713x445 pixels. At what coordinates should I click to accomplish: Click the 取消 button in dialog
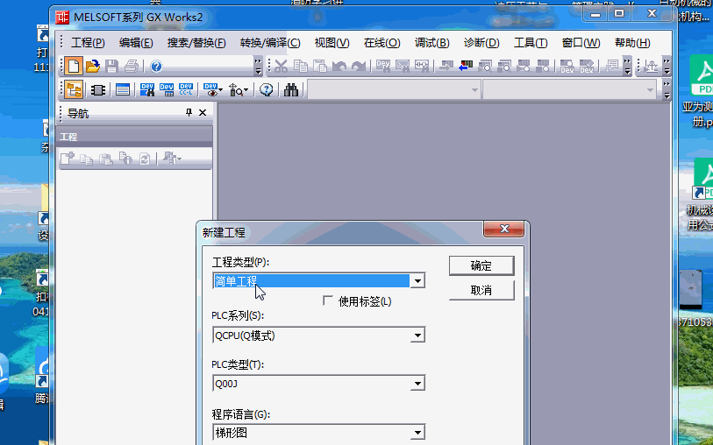tap(481, 290)
